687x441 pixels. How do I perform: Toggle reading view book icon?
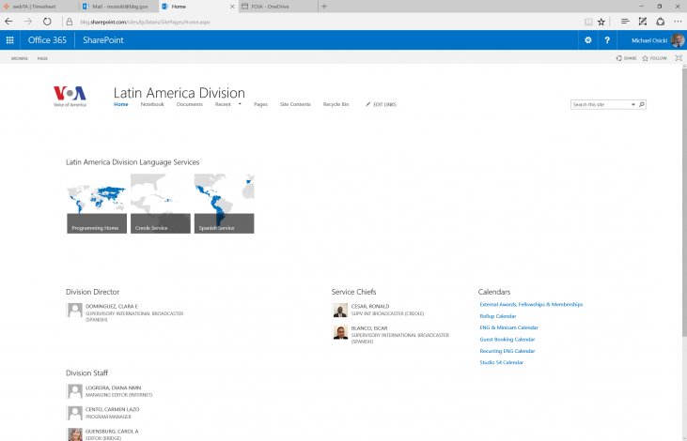pos(588,22)
